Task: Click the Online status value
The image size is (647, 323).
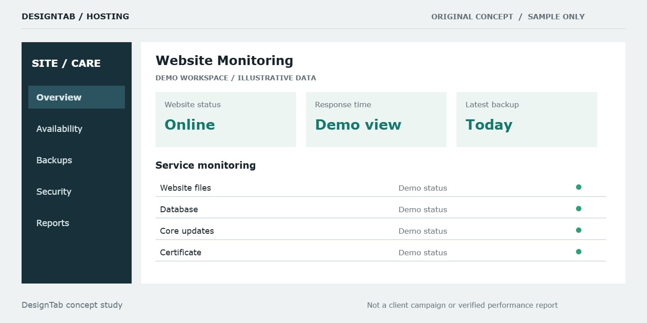Action: tap(190, 125)
